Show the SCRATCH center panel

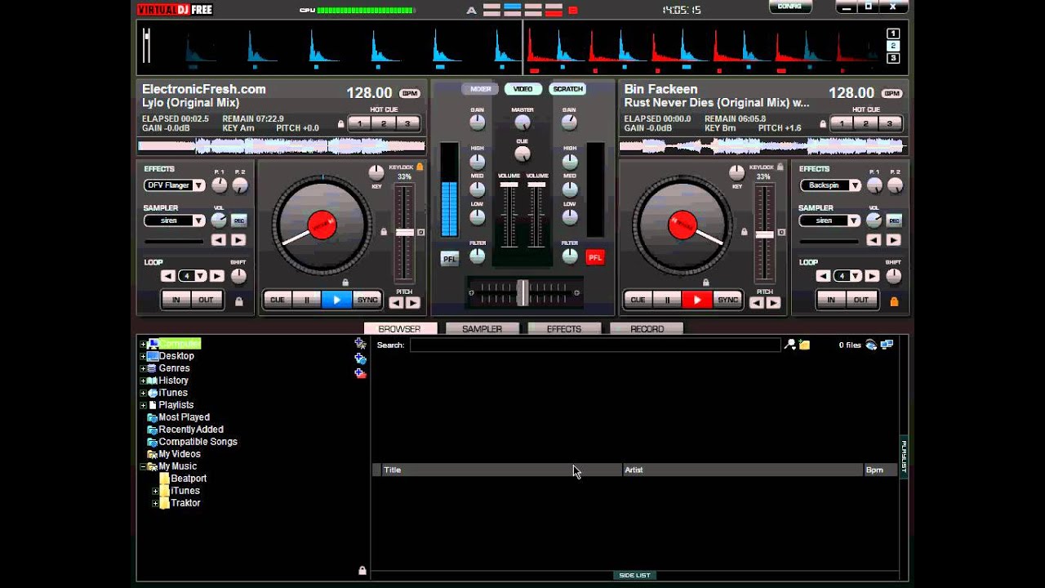[x=567, y=89]
